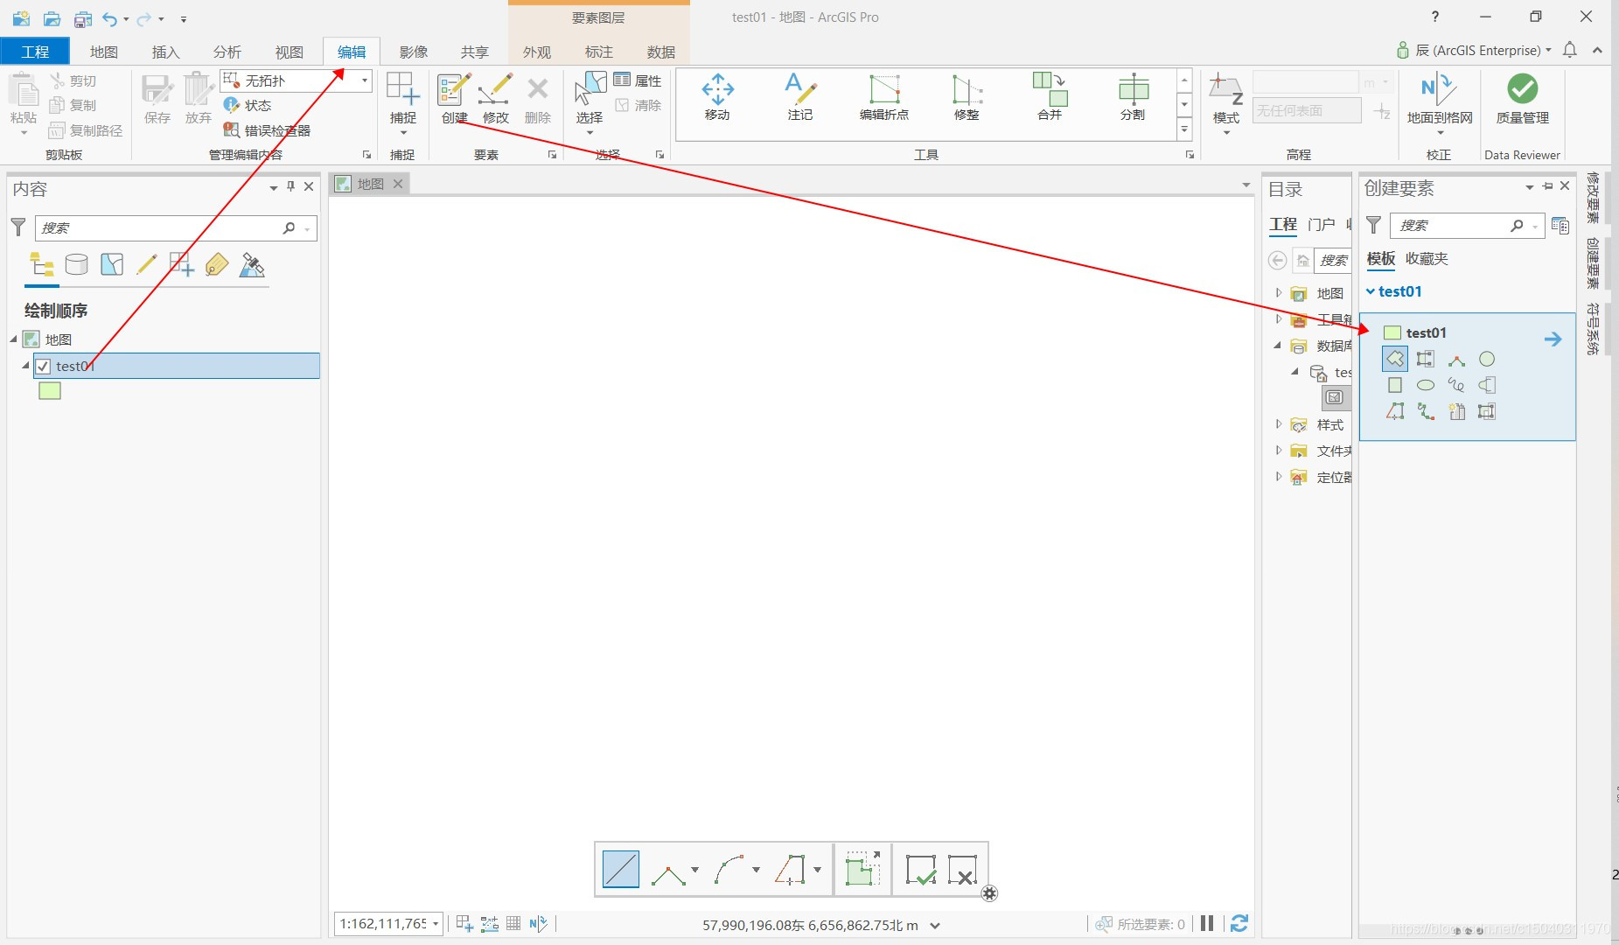Click the test01 template green symbol swatch
Viewport: 1619px width, 945px height.
pos(1392,332)
